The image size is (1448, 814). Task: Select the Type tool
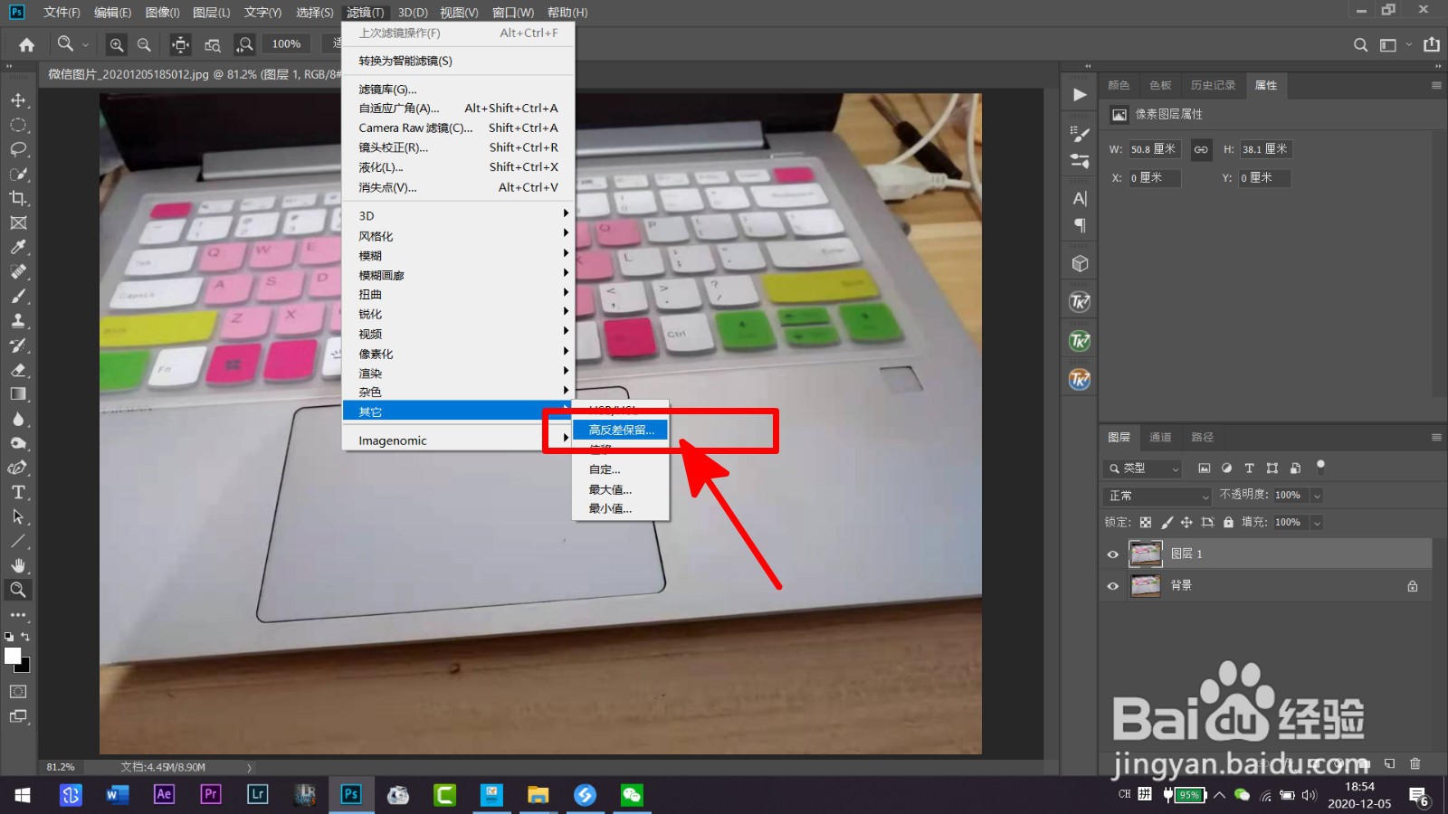(18, 492)
